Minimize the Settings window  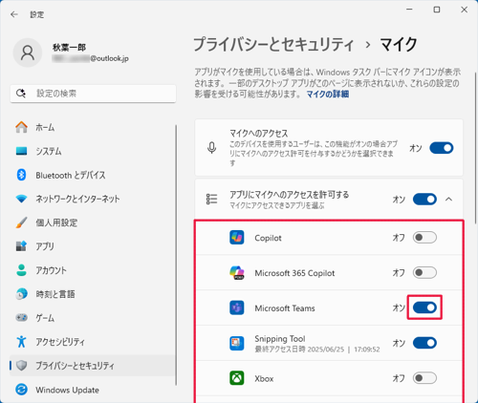click(409, 10)
